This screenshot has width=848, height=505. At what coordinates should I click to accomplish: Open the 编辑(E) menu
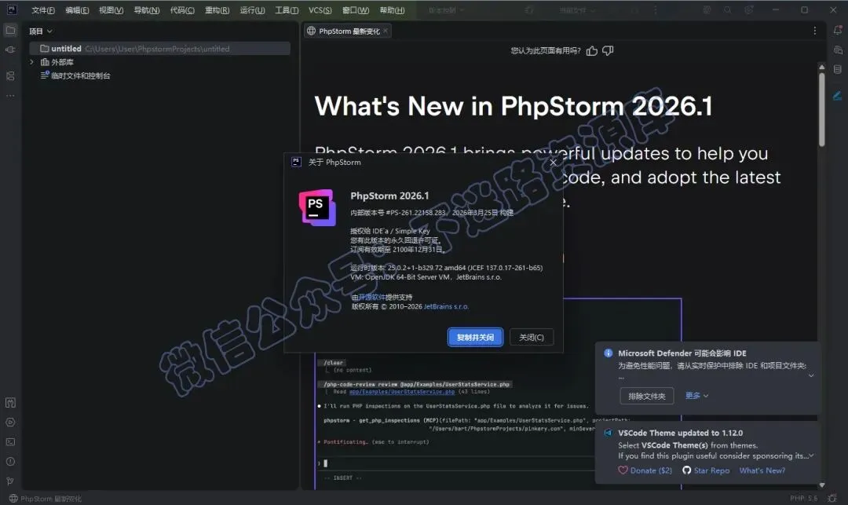click(x=77, y=10)
